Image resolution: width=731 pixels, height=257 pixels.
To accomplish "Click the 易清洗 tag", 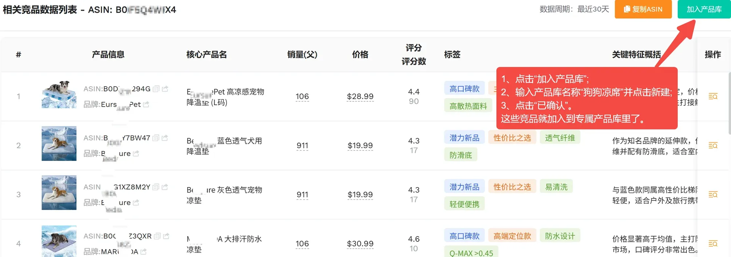I will coord(556,187).
